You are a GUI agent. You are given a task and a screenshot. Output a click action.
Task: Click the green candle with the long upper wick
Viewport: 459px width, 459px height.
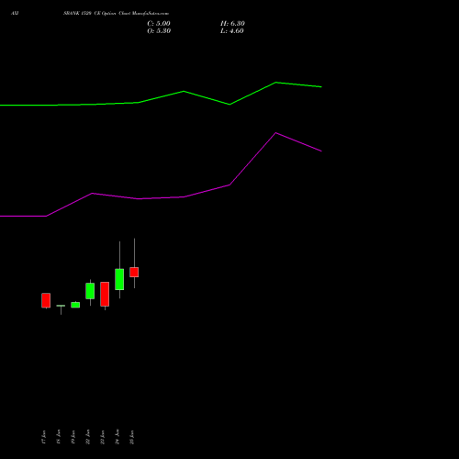pyautogui.click(x=119, y=279)
